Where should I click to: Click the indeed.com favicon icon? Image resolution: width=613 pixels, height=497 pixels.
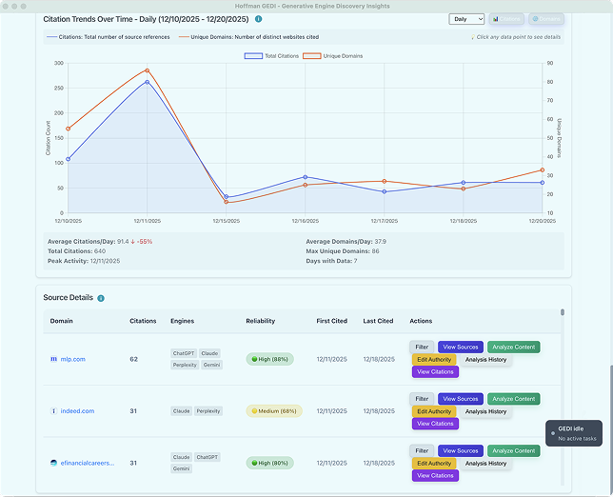coord(54,411)
